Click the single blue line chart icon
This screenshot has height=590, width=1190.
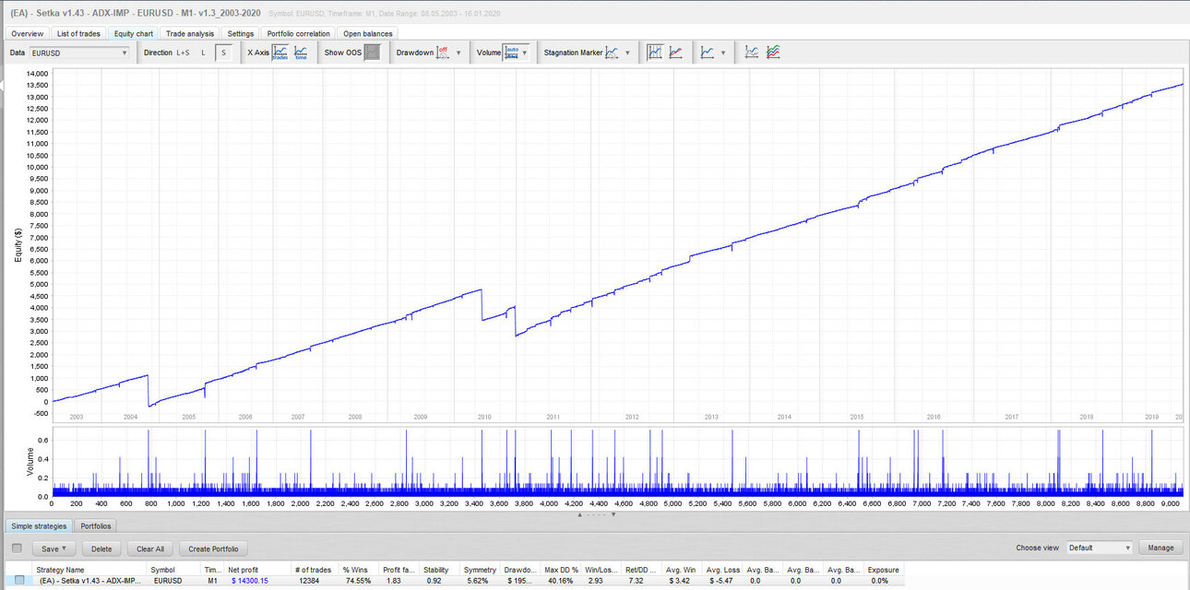coord(708,53)
